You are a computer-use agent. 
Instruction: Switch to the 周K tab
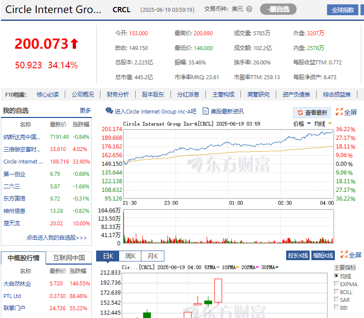tap(130, 256)
